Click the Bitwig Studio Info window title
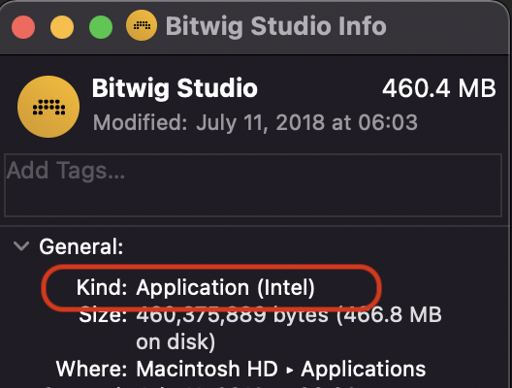 point(276,26)
